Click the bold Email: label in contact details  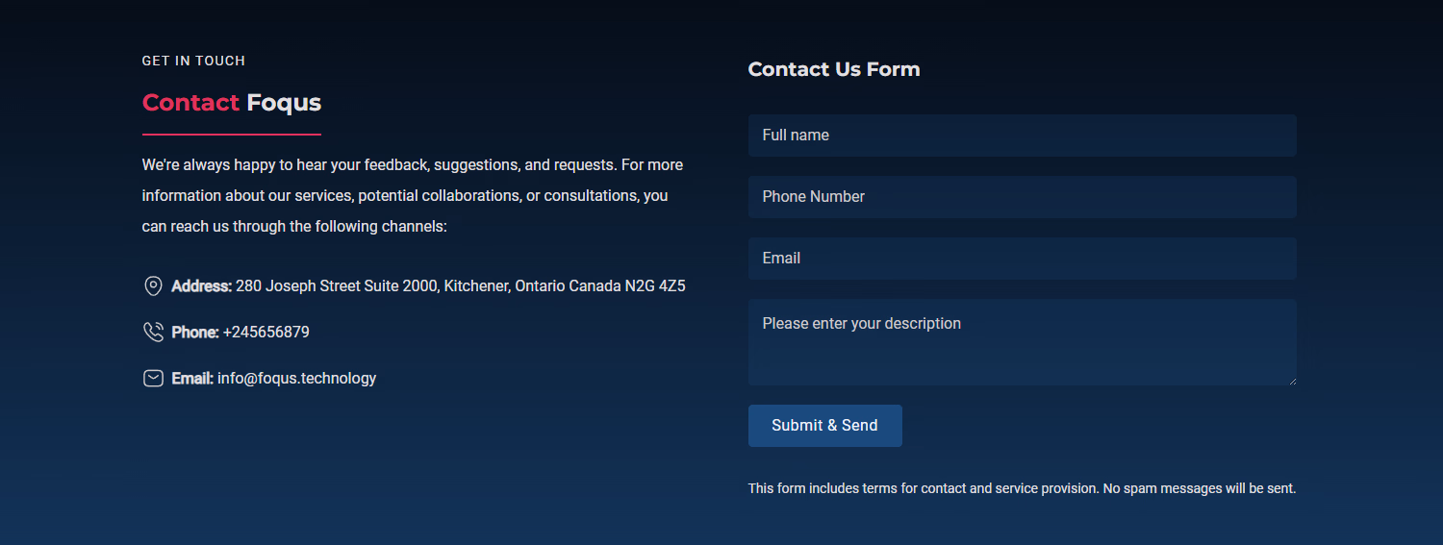(x=192, y=379)
